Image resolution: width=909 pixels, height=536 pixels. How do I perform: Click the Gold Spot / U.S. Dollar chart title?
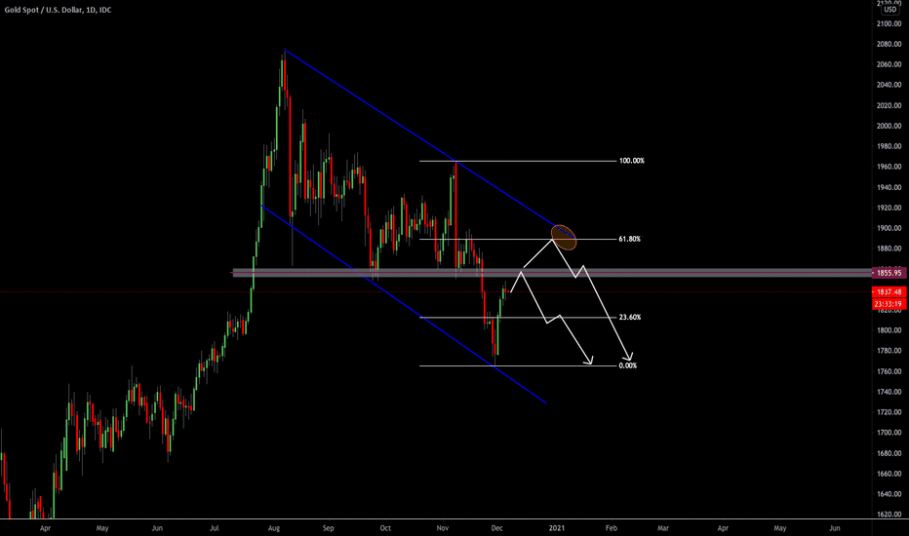(58, 10)
